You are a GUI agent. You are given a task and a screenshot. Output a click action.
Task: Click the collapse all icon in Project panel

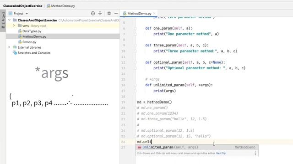pyautogui.click(x=100, y=13)
